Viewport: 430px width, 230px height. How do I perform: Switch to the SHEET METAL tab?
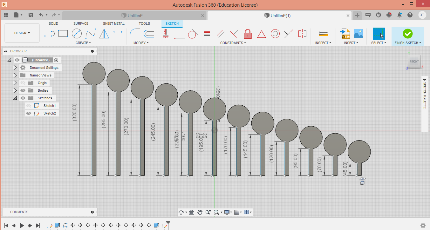click(114, 23)
